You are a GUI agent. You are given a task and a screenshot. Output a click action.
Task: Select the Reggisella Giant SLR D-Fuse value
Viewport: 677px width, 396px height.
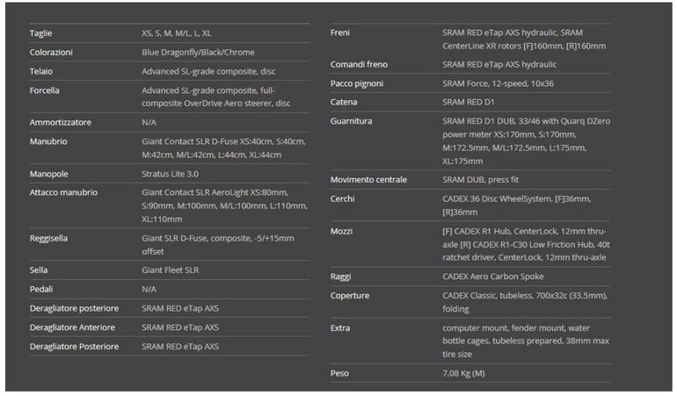pyautogui.click(x=218, y=245)
